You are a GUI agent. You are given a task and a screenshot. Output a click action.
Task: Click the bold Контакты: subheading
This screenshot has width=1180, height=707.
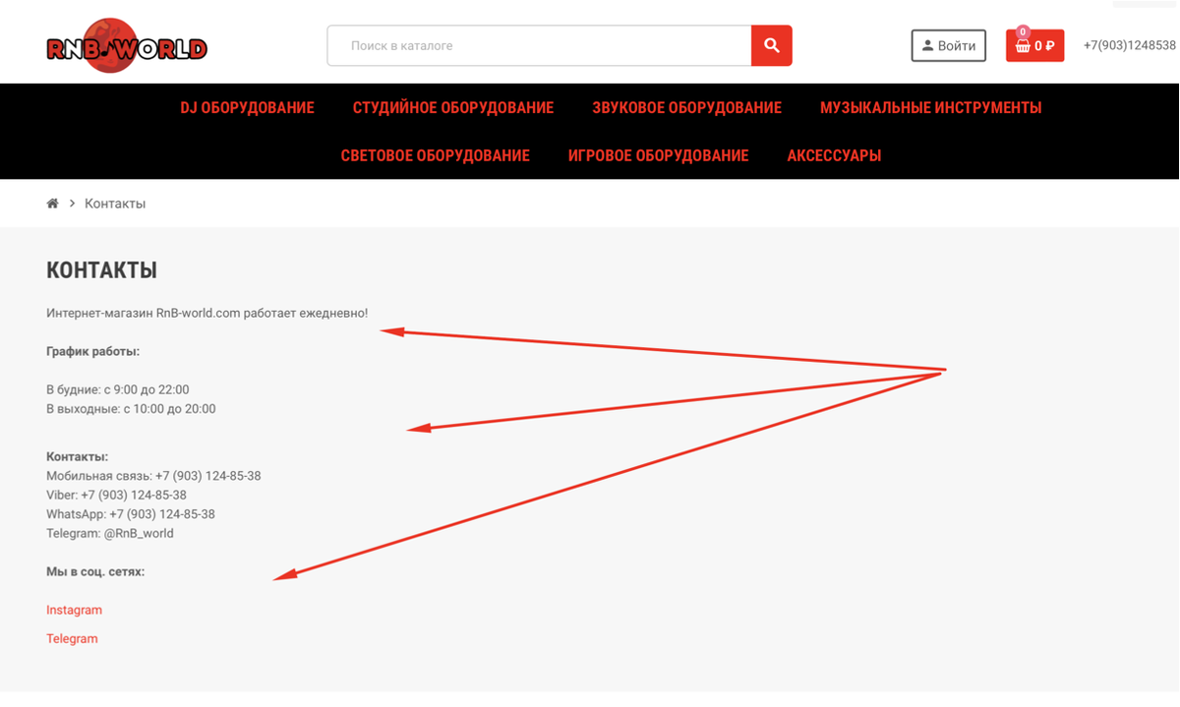(x=77, y=456)
